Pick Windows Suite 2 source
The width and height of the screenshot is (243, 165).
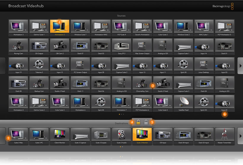(x=183, y=28)
